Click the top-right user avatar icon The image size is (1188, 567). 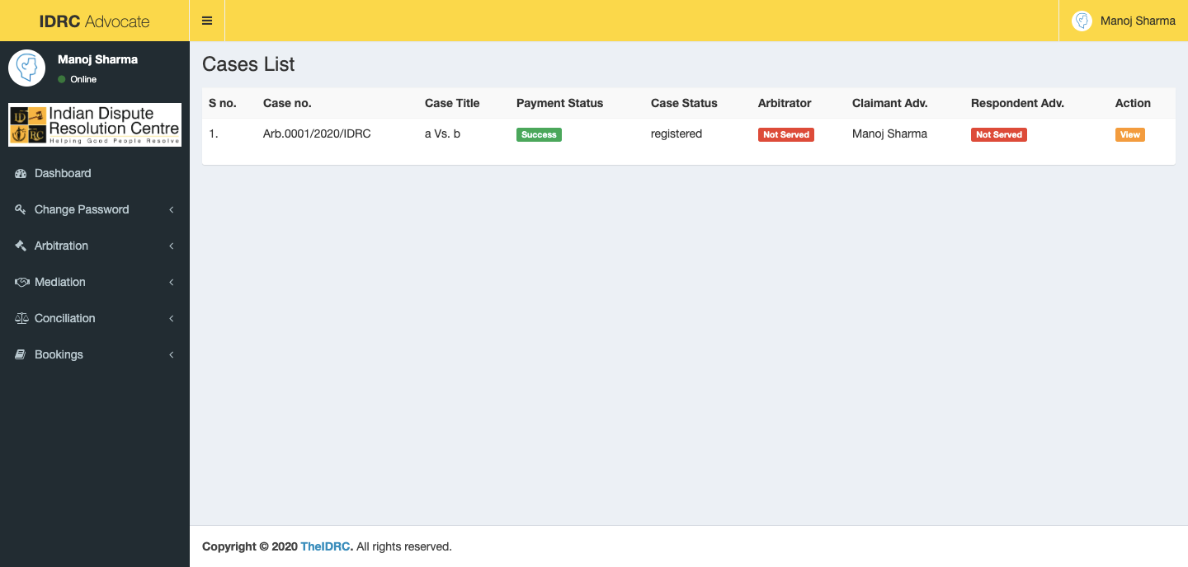click(x=1082, y=21)
